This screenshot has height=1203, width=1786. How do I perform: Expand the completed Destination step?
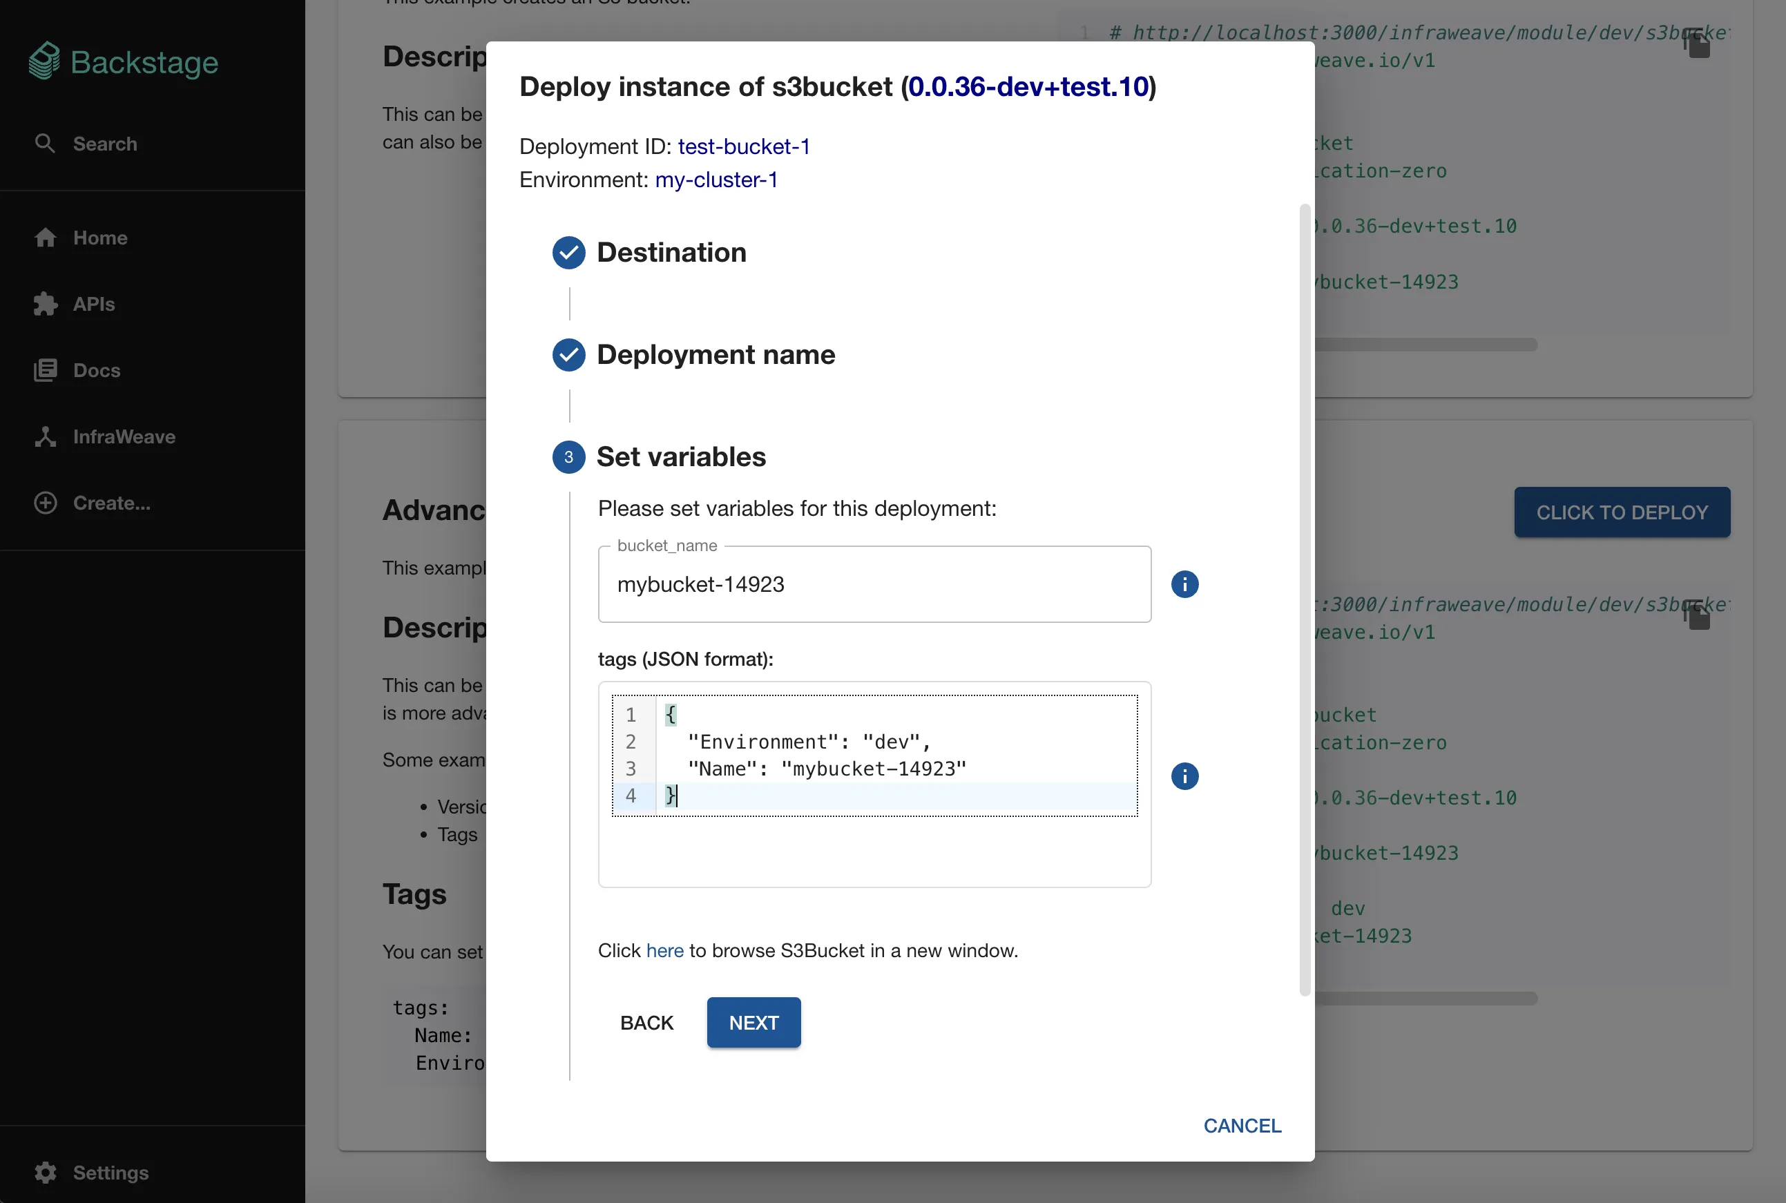click(671, 253)
